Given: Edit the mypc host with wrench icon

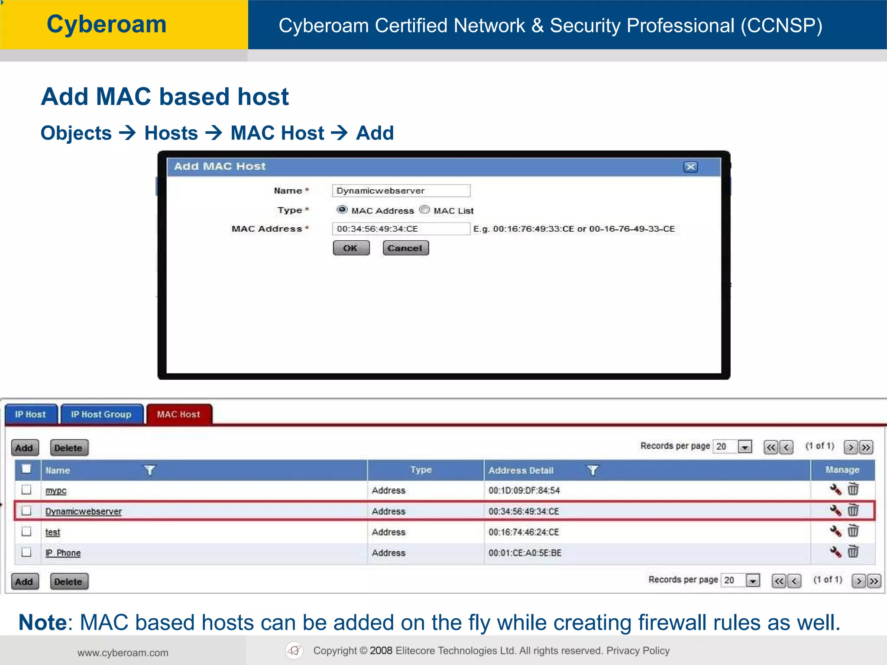Looking at the screenshot, I should click(x=835, y=490).
